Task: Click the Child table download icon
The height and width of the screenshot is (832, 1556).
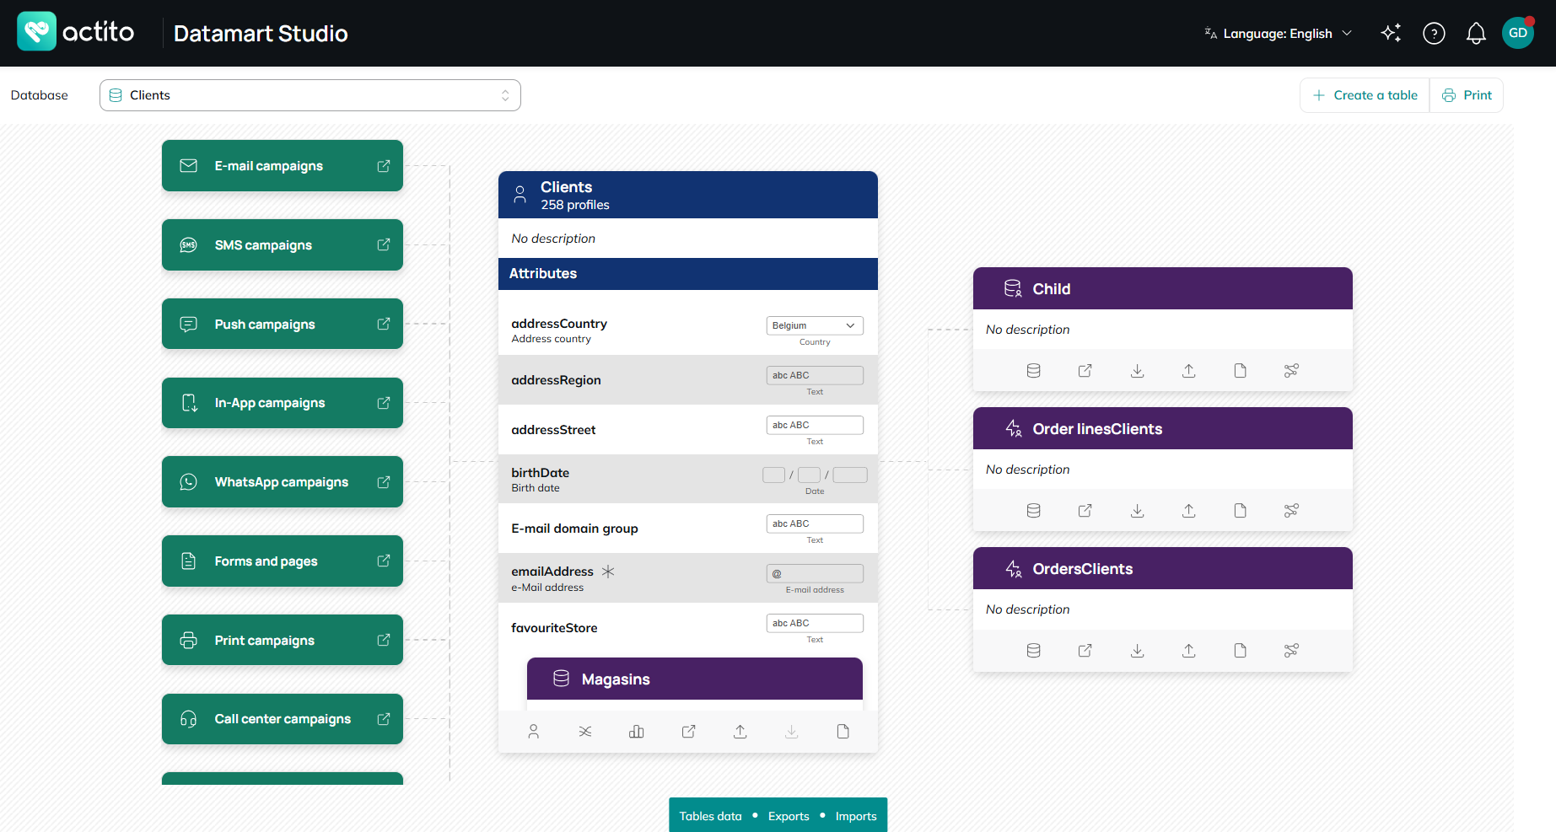Action: (x=1137, y=371)
